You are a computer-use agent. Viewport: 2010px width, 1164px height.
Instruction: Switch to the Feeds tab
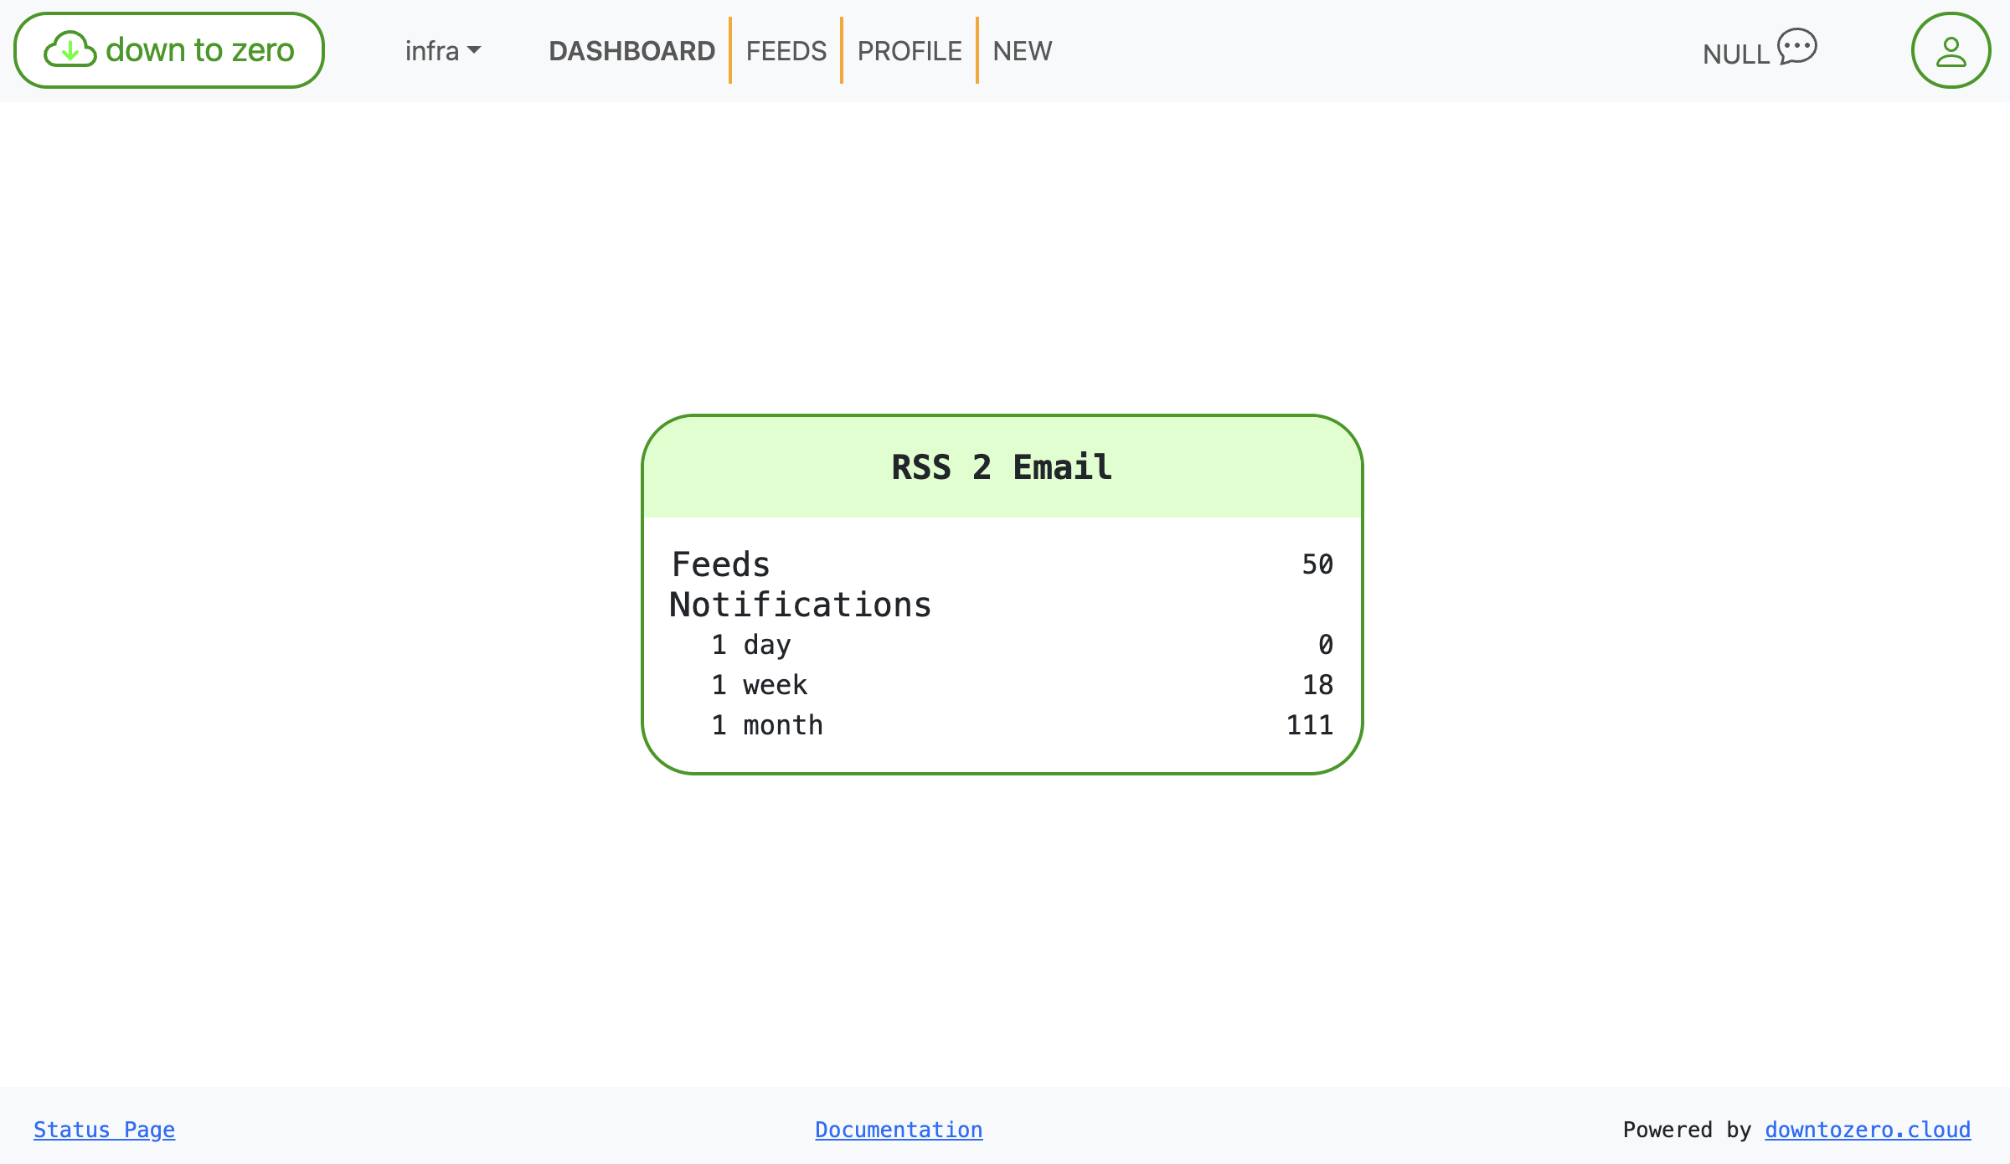pyautogui.click(x=786, y=51)
